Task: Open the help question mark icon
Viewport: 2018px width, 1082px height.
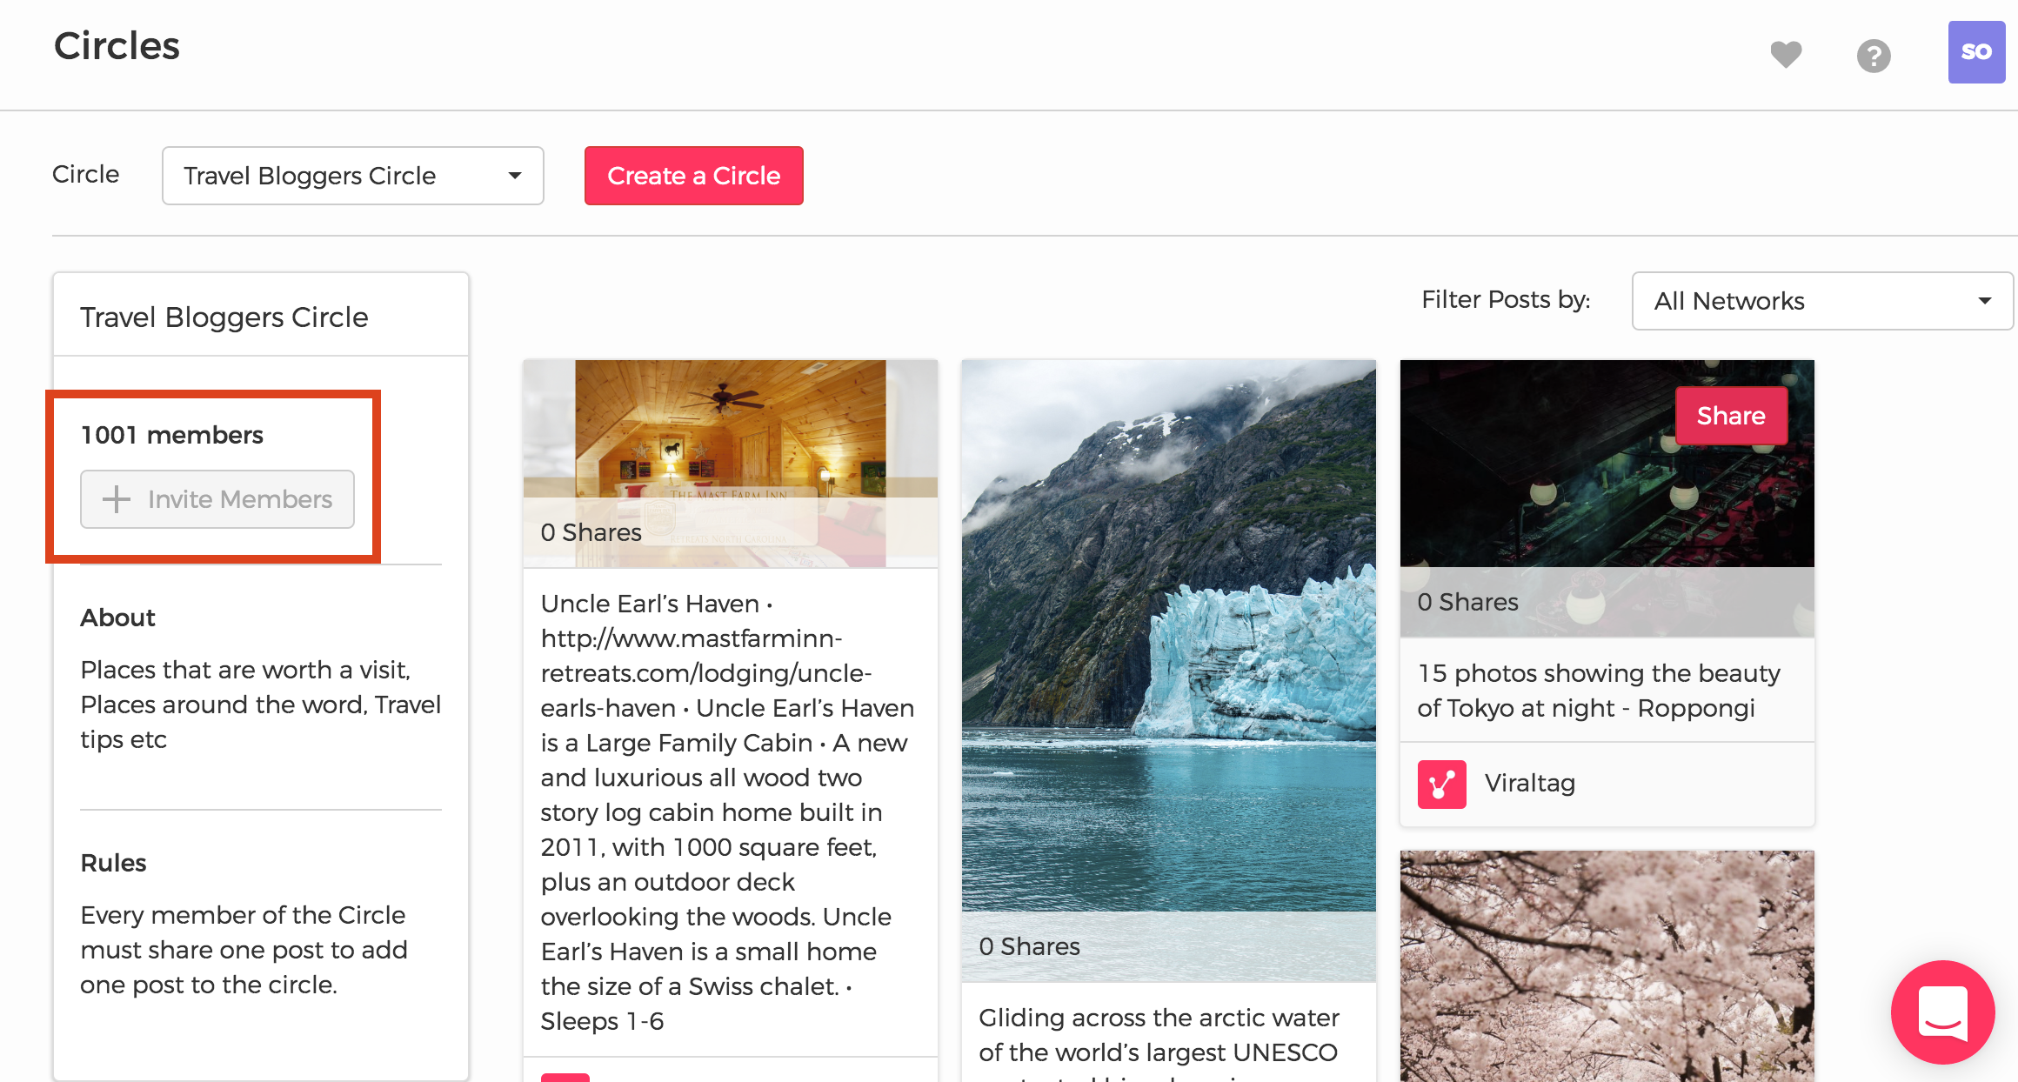Action: point(1874,56)
